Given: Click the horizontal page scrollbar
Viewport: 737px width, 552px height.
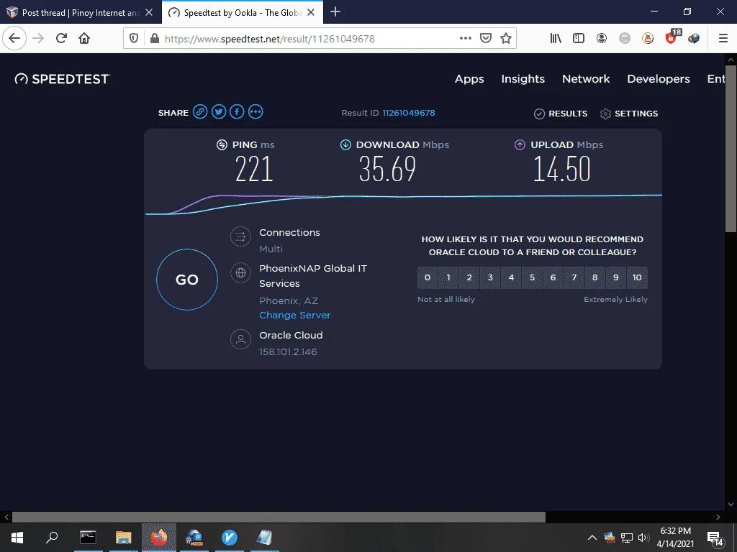Looking at the screenshot, I should (x=279, y=517).
